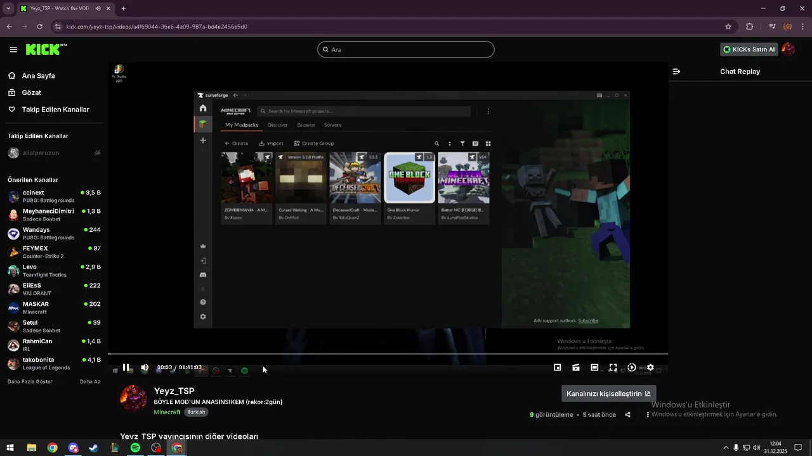The width and height of the screenshot is (812, 456).
Task: Open OBS Studio from taskbar
Action: [156, 448]
